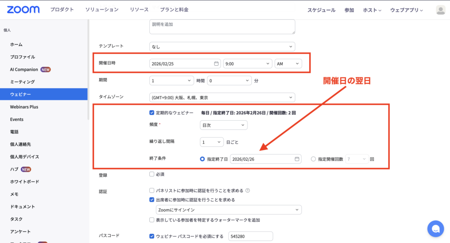This screenshot has height=243, width=450.
Task: Enable the 登録 必須 checkbox
Action: (x=152, y=174)
